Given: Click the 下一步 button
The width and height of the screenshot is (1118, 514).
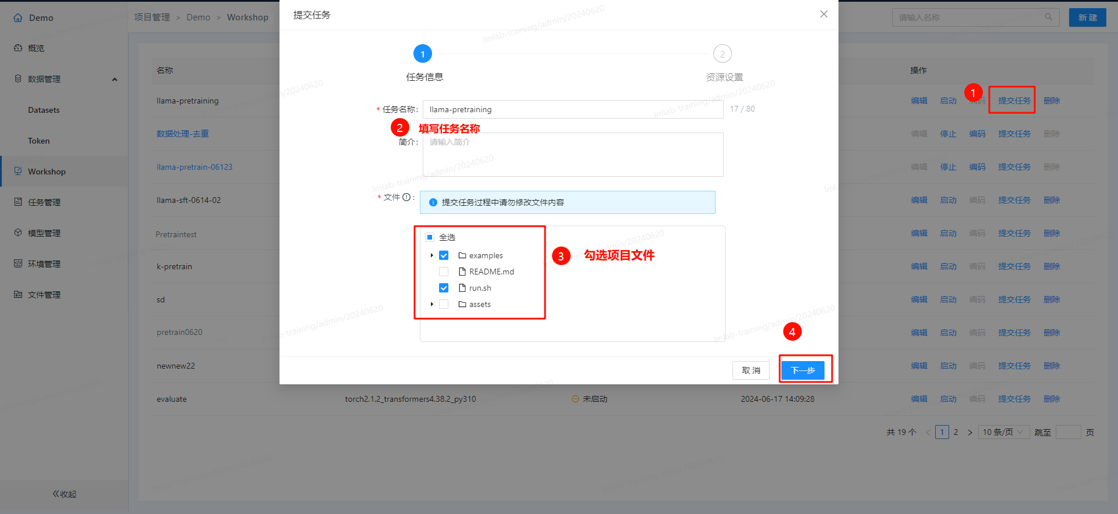Looking at the screenshot, I should point(802,370).
